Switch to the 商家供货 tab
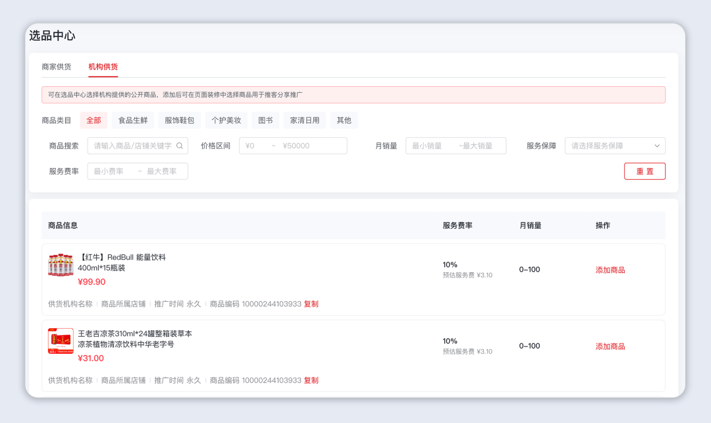Image resolution: width=711 pixels, height=423 pixels. 57,67
